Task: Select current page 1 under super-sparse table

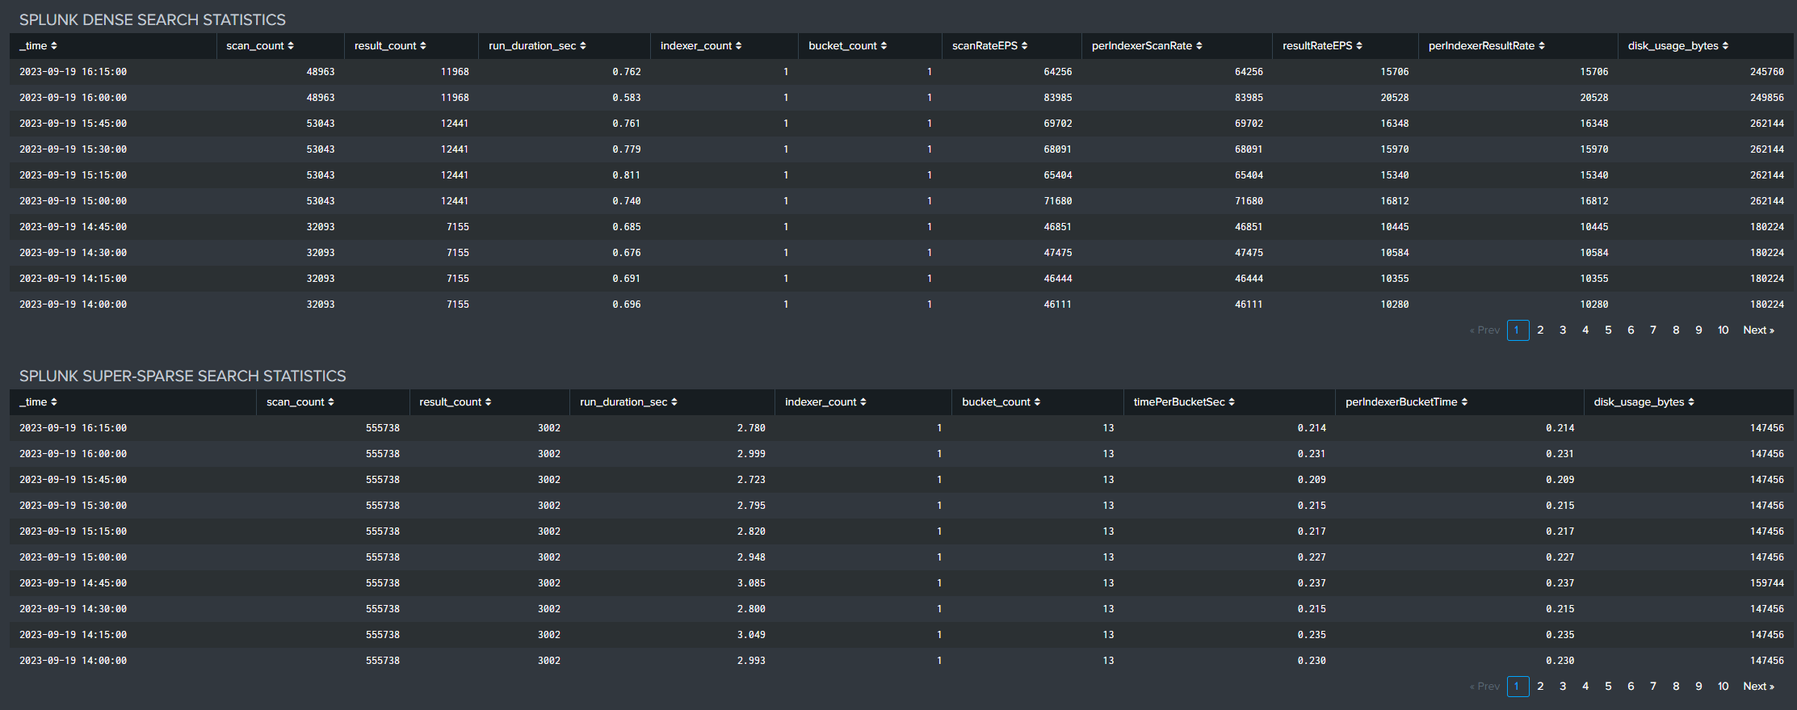Action: pos(1518,687)
